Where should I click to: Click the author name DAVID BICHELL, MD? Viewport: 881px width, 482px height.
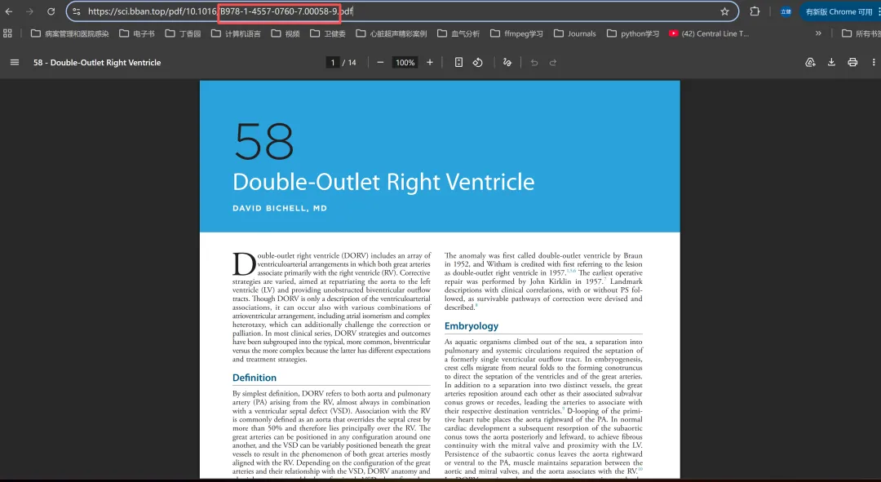280,209
